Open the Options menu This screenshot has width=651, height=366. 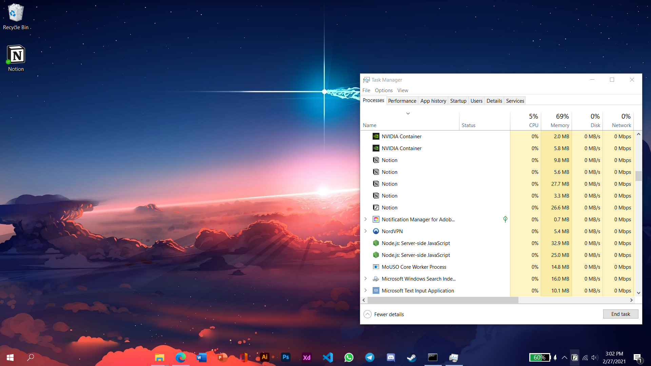coord(383,90)
